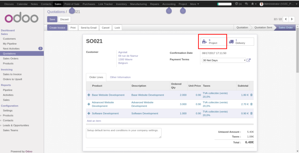This screenshot has height=153, width=299.
Task: Click the Next Activities badge showing 3
Action: click(40, 49)
